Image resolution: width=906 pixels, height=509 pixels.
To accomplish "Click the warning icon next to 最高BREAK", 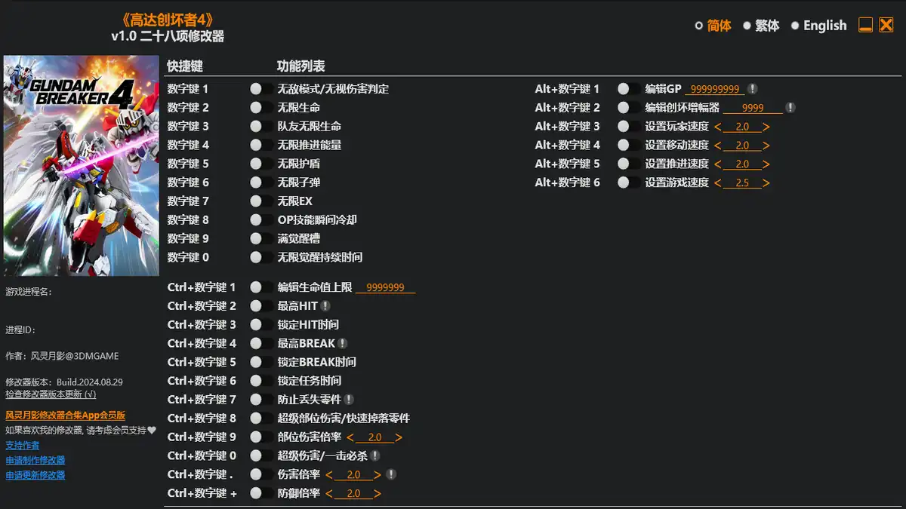I will tap(342, 342).
